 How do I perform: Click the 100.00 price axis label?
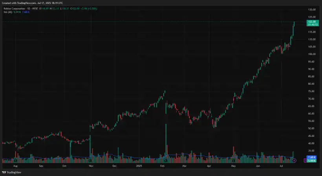coord(312,54)
